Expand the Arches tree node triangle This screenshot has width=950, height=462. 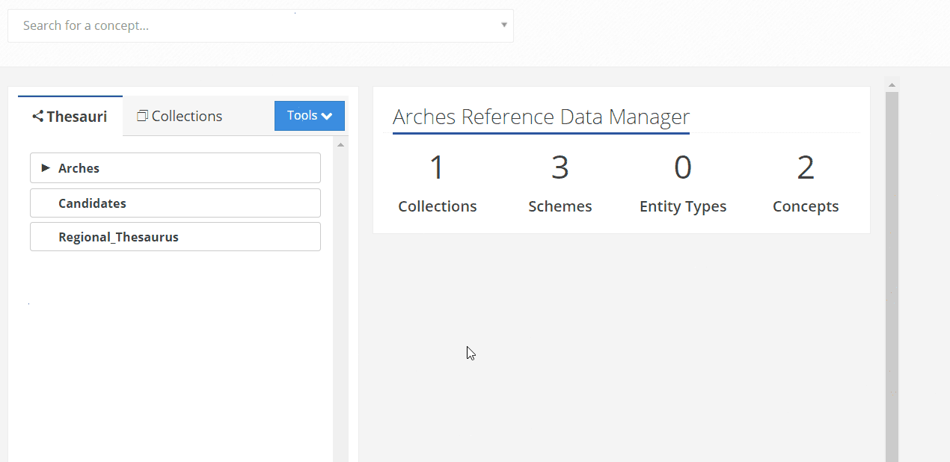(x=46, y=168)
